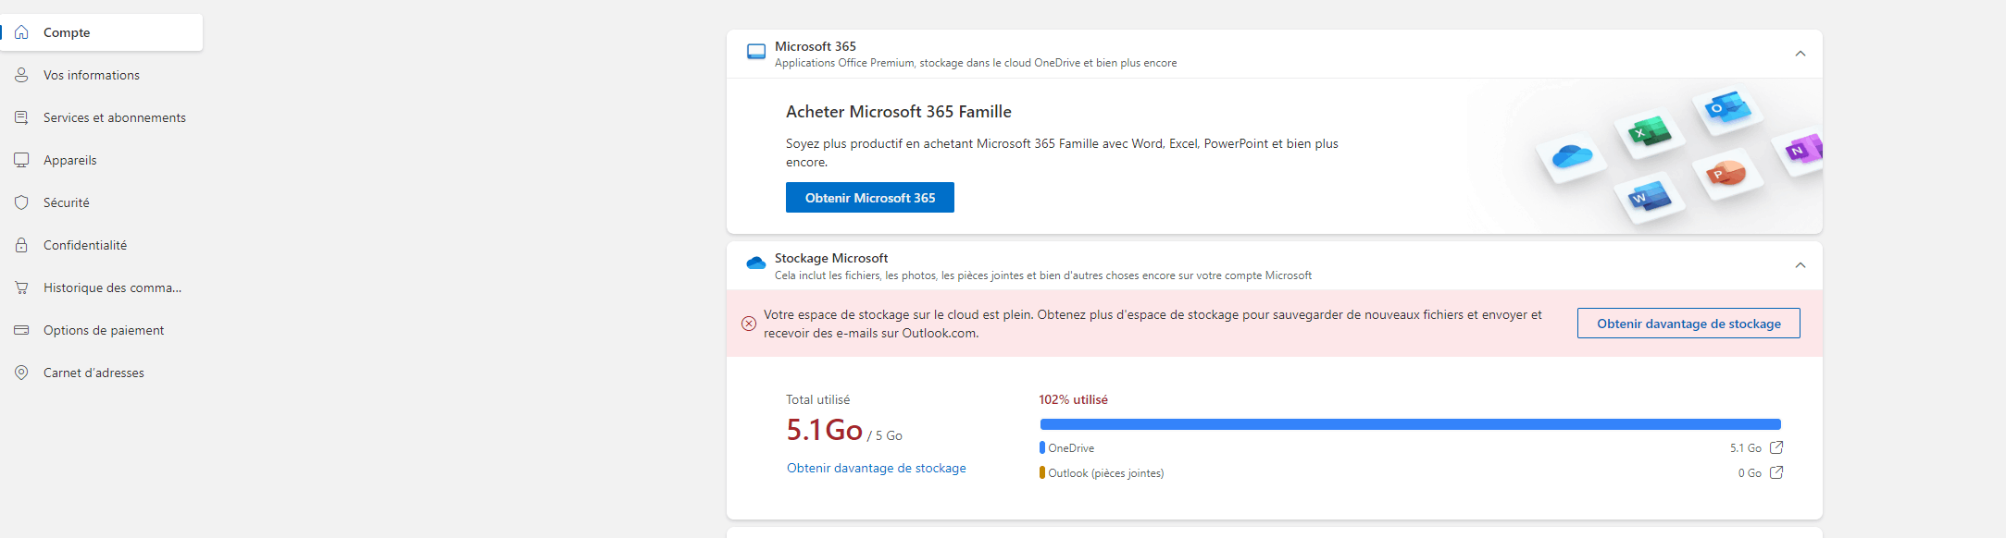Click the red error icon in storage alert
Screen dimensions: 2006x538
749,324
